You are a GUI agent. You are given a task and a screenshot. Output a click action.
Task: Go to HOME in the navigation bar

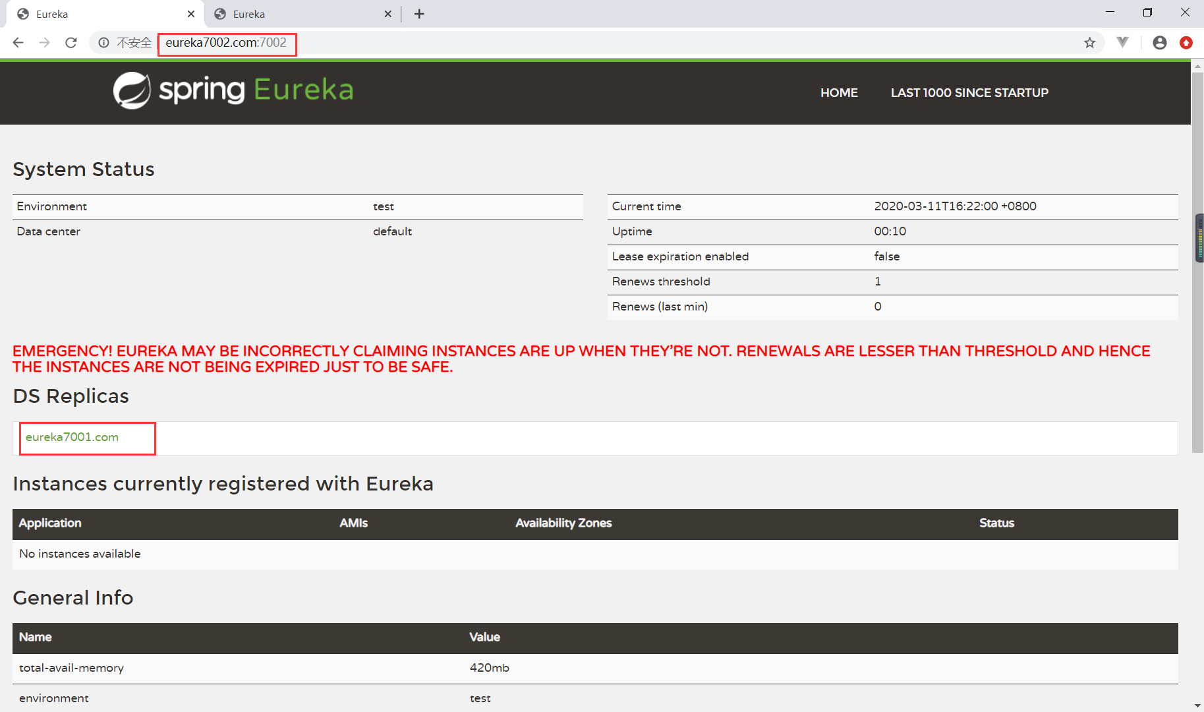pos(838,93)
